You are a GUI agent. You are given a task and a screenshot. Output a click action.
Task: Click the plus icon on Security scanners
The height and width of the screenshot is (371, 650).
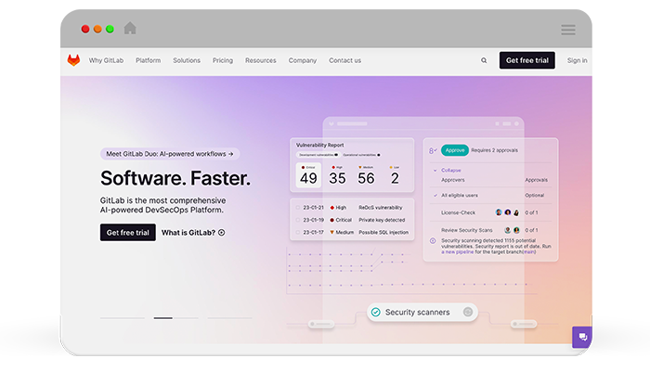[x=467, y=313]
